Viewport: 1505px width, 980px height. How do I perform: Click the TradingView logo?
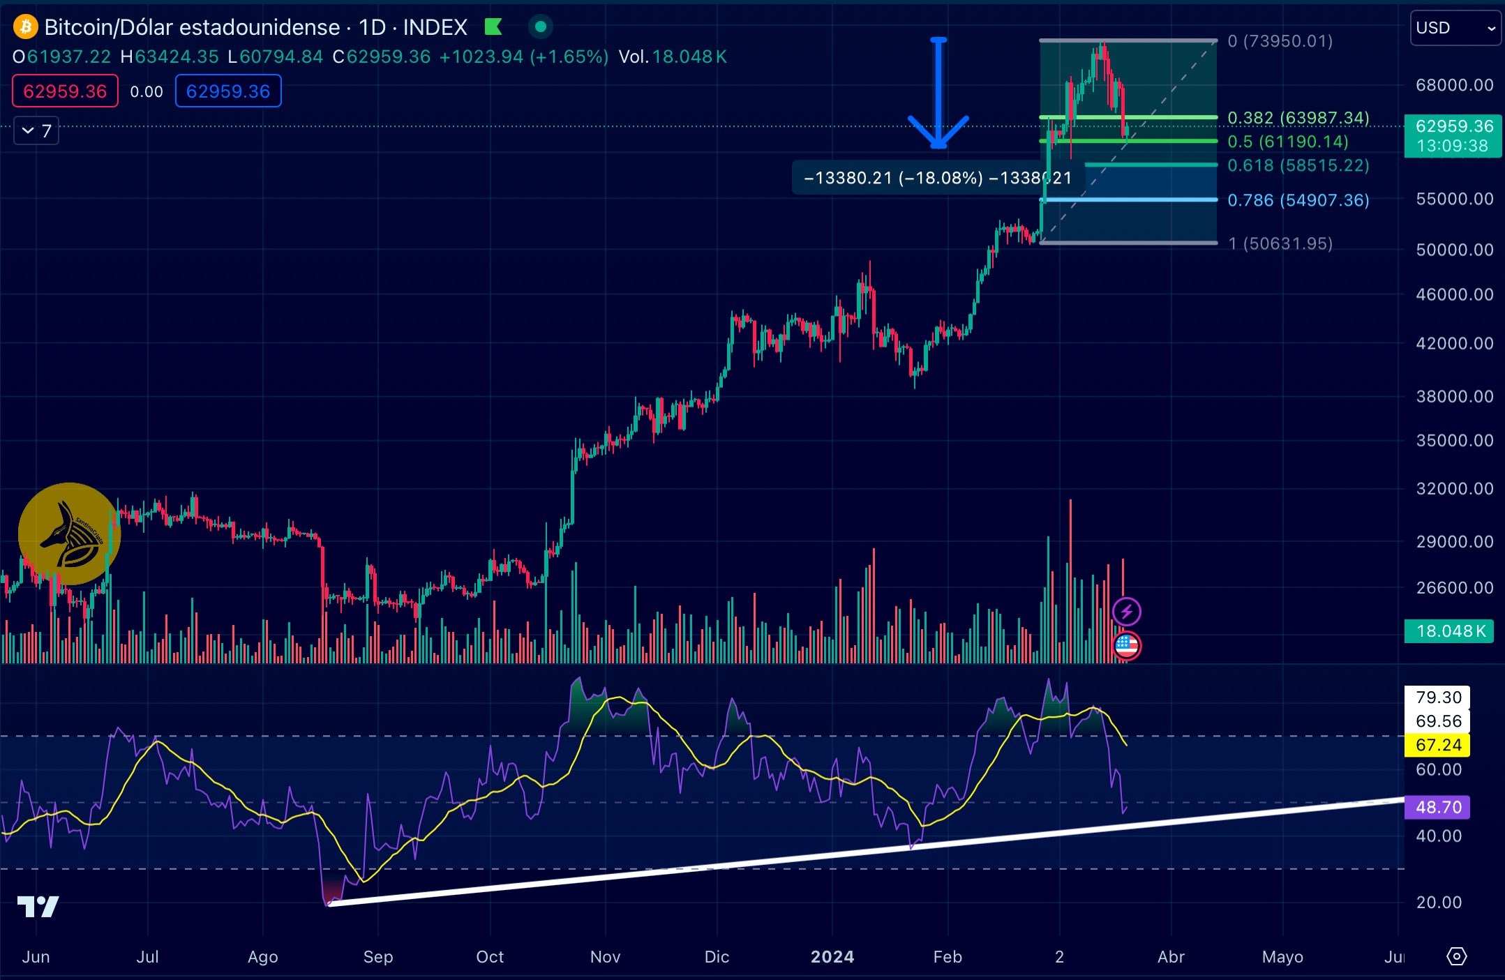(x=38, y=907)
